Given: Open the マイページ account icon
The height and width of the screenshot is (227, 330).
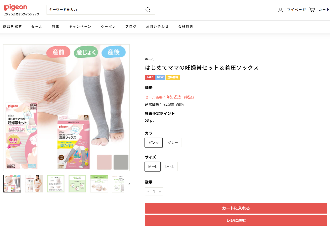Looking at the screenshot, I should tap(280, 10).
